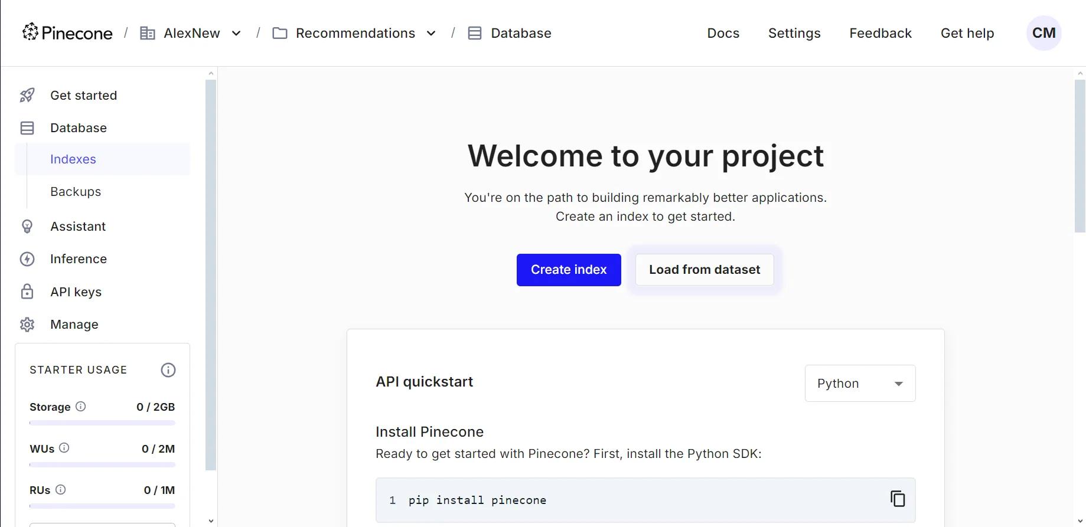The width and height of the screenshot is (1086, 527).
Task: Click the WUs usage progress bar
Action: point(102,464)
